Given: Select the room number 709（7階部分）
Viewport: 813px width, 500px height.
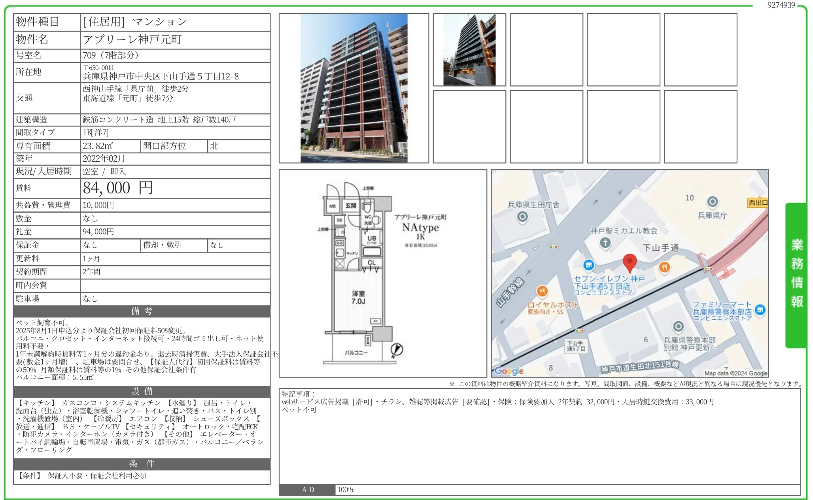Looking at the screenshot, I should [111, 55].
